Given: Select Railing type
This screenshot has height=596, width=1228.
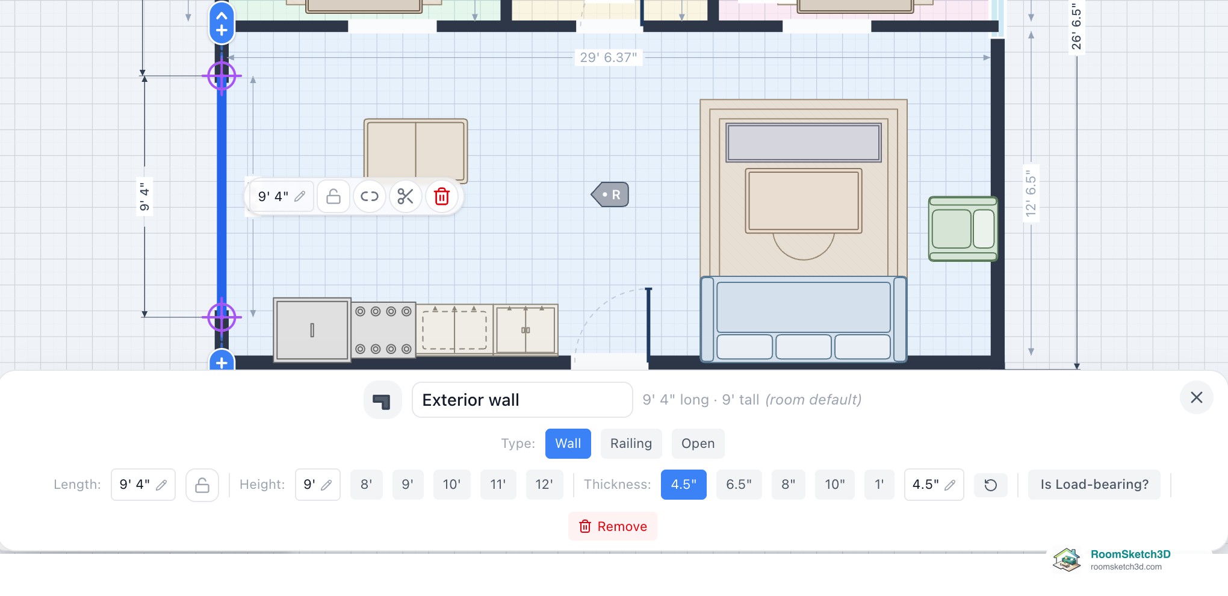Looking at the screenshot, I should [631, 444].
